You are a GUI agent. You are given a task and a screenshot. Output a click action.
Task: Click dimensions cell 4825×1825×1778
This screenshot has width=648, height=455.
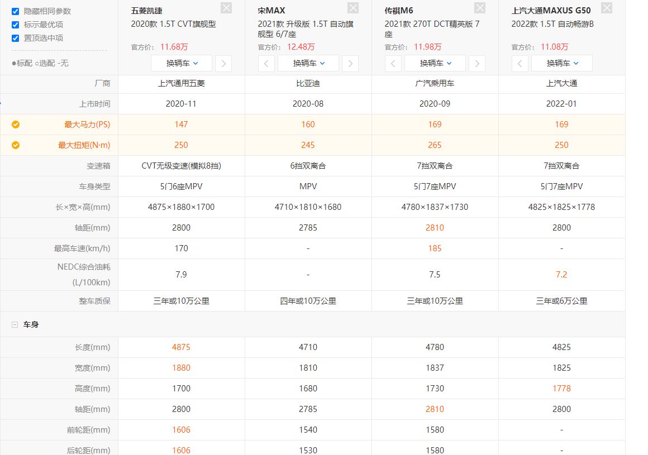click(x=561, y=207)
